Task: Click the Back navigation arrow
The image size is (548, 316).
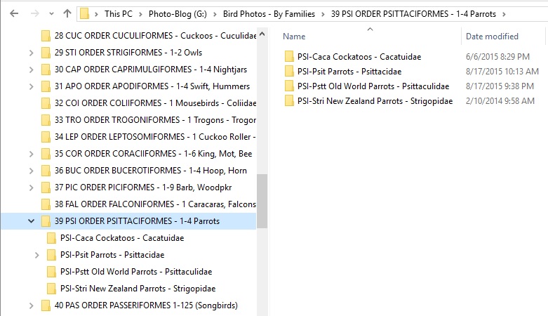Action: pos(15,13)
